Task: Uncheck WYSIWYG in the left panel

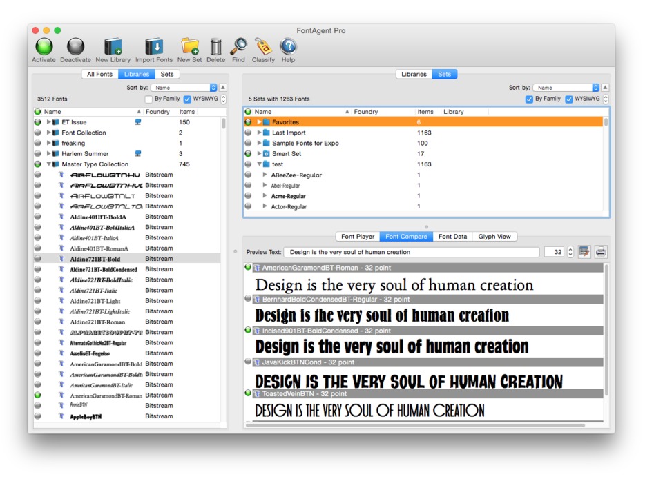Action: pos(187,99)
